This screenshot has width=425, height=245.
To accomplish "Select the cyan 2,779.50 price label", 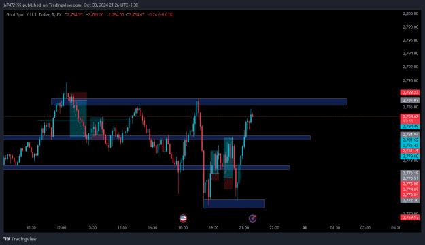I will point(410,157).
